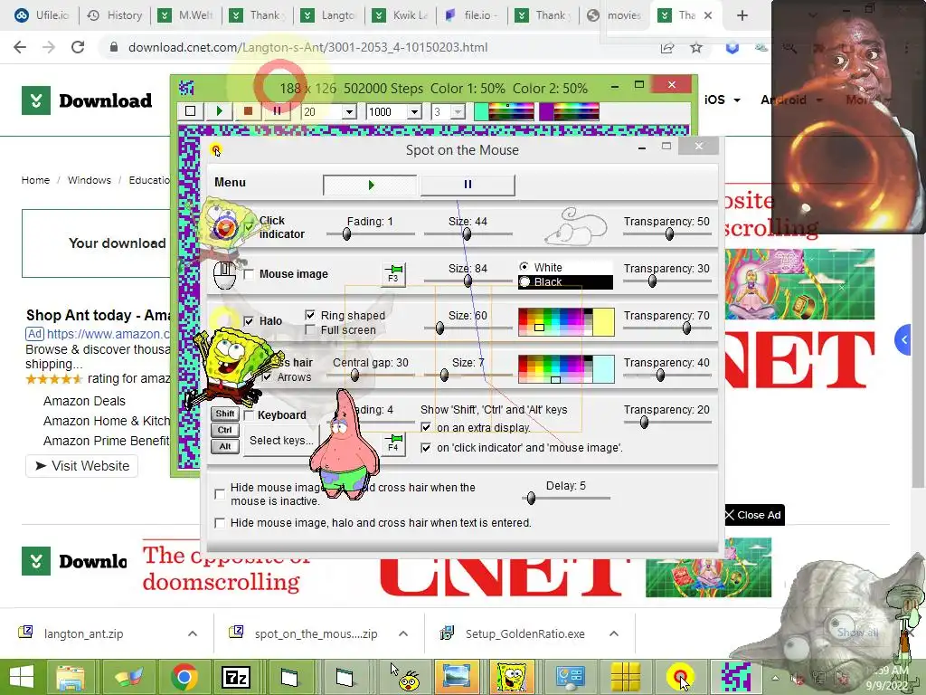The image size is (926, 695).
Task: Open a new browser tab with plus
Action: [742, 15]
